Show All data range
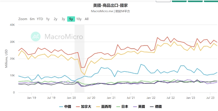The height and width of the screenshot is (111, 218). [x=87, y=19]
